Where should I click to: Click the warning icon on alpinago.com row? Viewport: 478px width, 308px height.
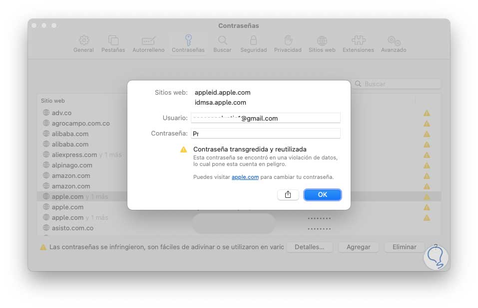tap(427, 165)
